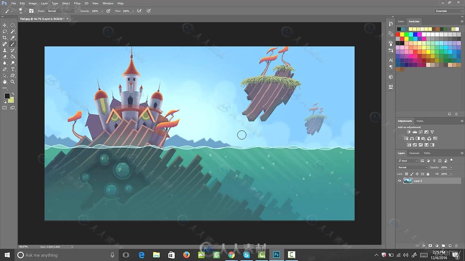This screenshot has width=465, height=261.
Task: Reset default foreground and background colors
Action: (5, 102)
